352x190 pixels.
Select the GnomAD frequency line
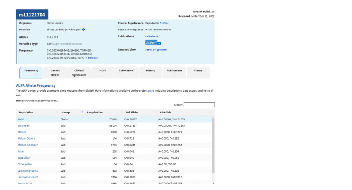pos(69,54)
